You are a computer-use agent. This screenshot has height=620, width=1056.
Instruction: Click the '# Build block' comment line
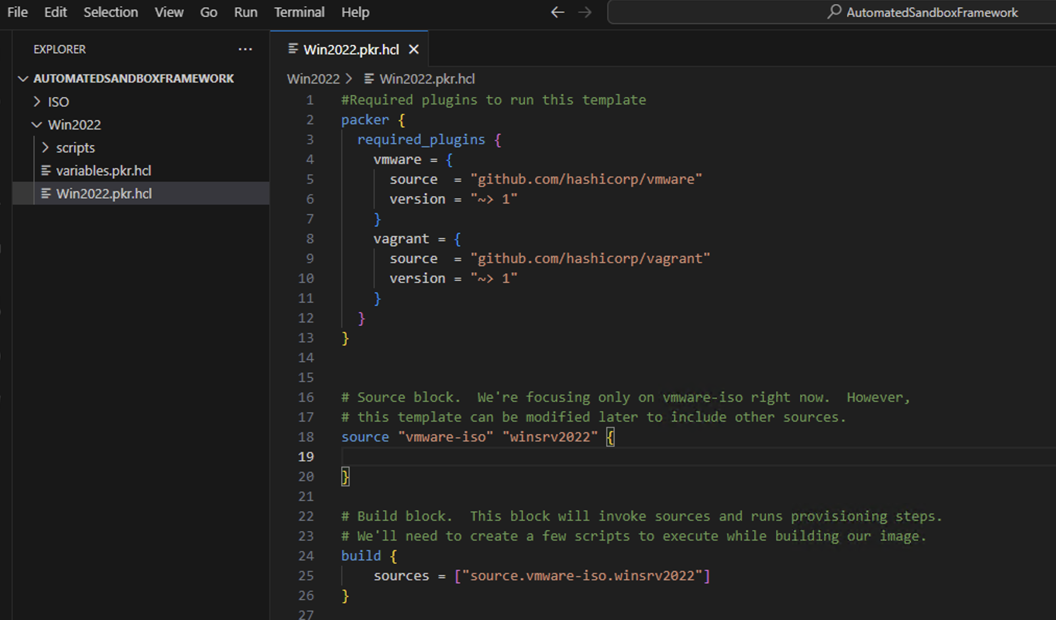[x=642, y=516]
